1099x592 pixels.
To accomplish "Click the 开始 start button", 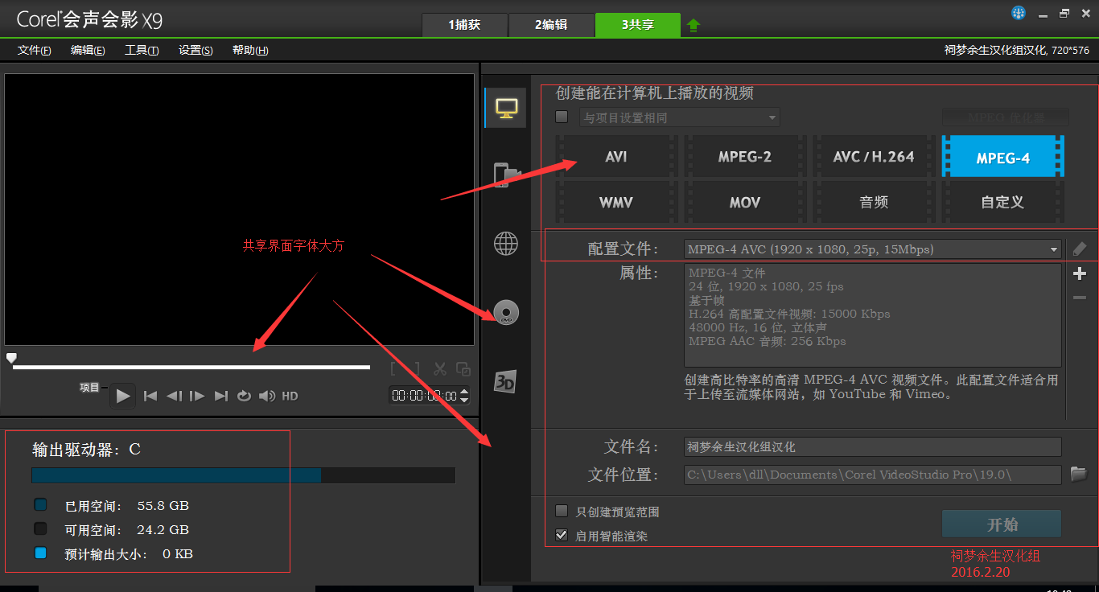I will [x=1002, y=524].
